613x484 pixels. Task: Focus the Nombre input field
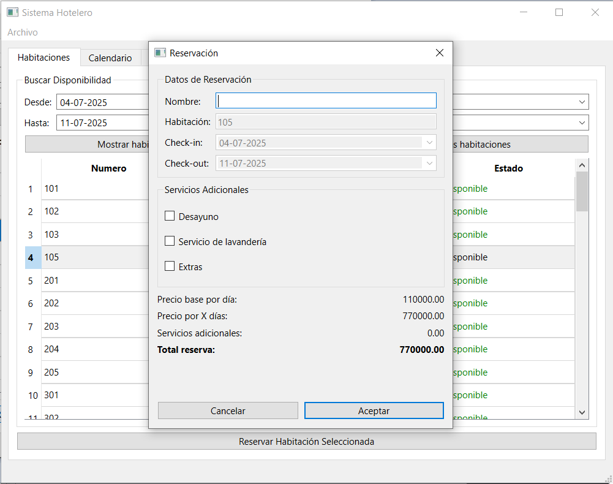[326, 100]
